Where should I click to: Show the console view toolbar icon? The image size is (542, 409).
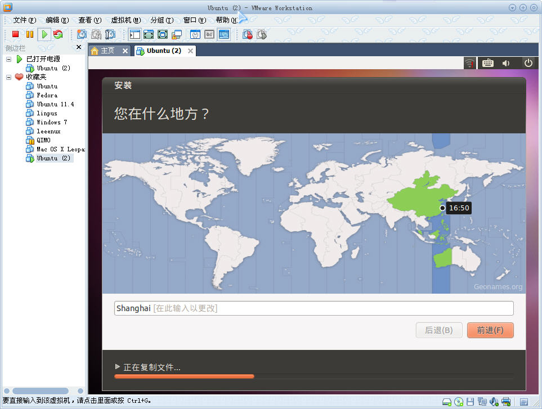(x=223, y=34)
